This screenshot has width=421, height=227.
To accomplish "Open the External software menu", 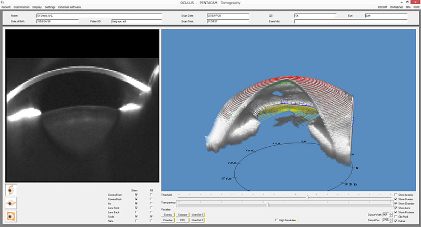I will click(x=69, y=7).
